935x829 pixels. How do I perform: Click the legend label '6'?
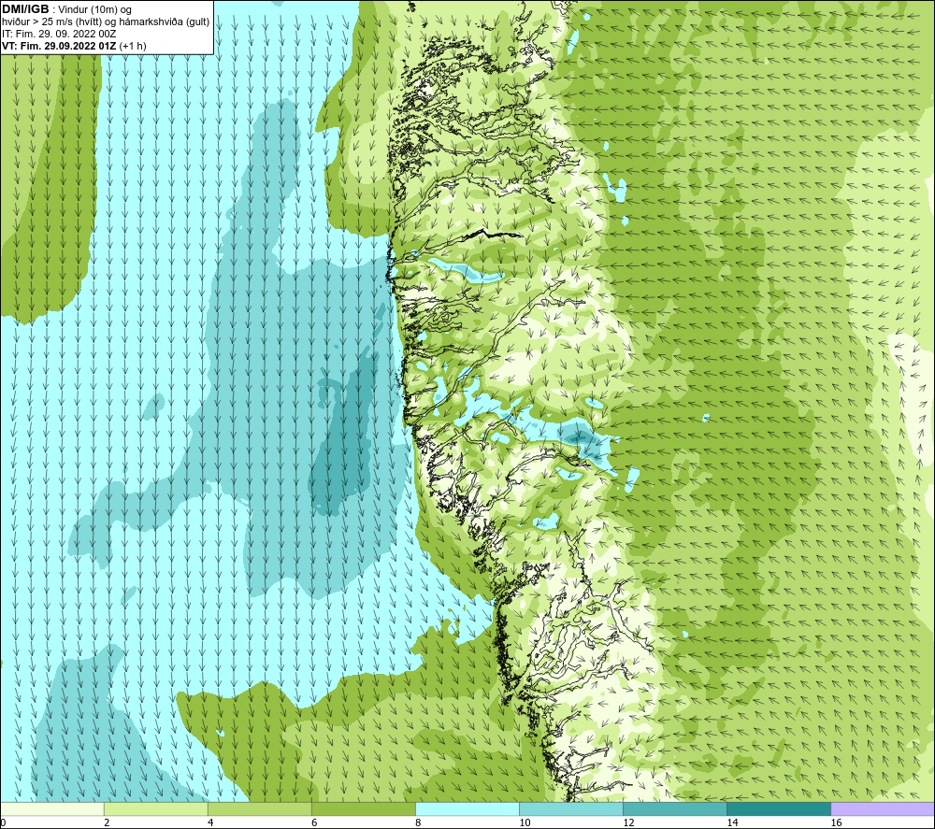[x=314, y=822]
